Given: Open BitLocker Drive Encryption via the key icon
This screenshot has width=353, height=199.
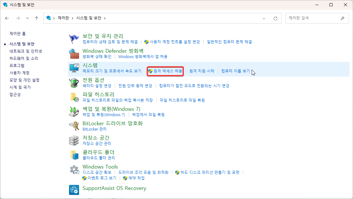Looking at the screenshot, I should (x=74, y=126).
